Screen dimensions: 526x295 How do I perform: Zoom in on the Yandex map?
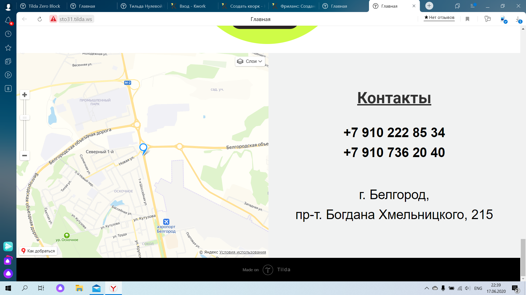(25, 95)
